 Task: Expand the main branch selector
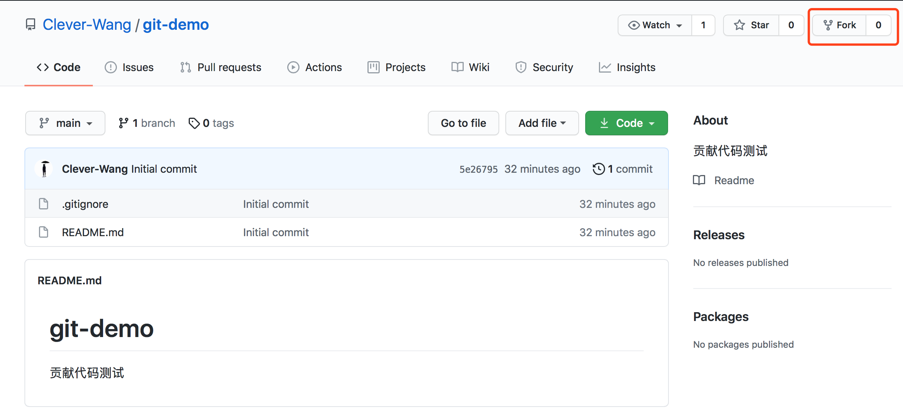click(x=65, y=123)
